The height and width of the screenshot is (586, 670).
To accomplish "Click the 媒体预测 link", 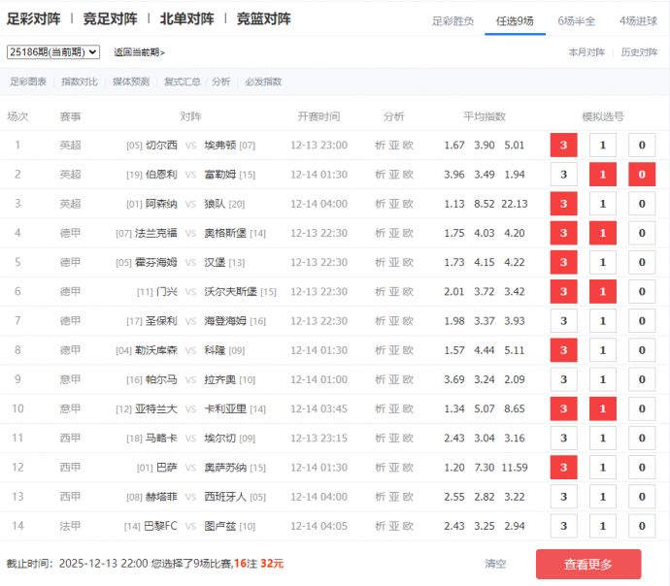I will 131,82.
